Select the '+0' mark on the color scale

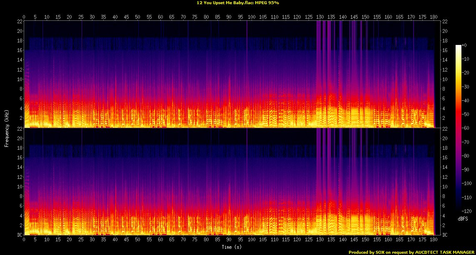[464, 45]
